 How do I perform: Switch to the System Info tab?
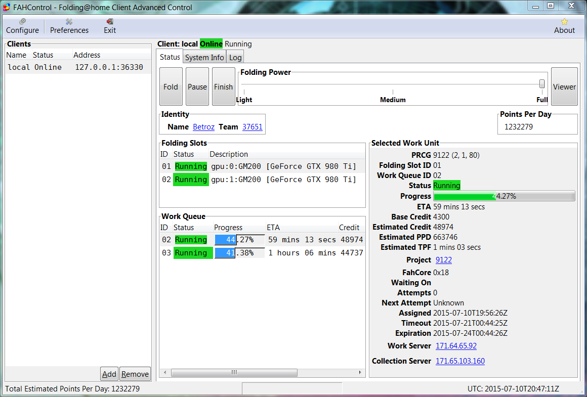pos(204,57)
